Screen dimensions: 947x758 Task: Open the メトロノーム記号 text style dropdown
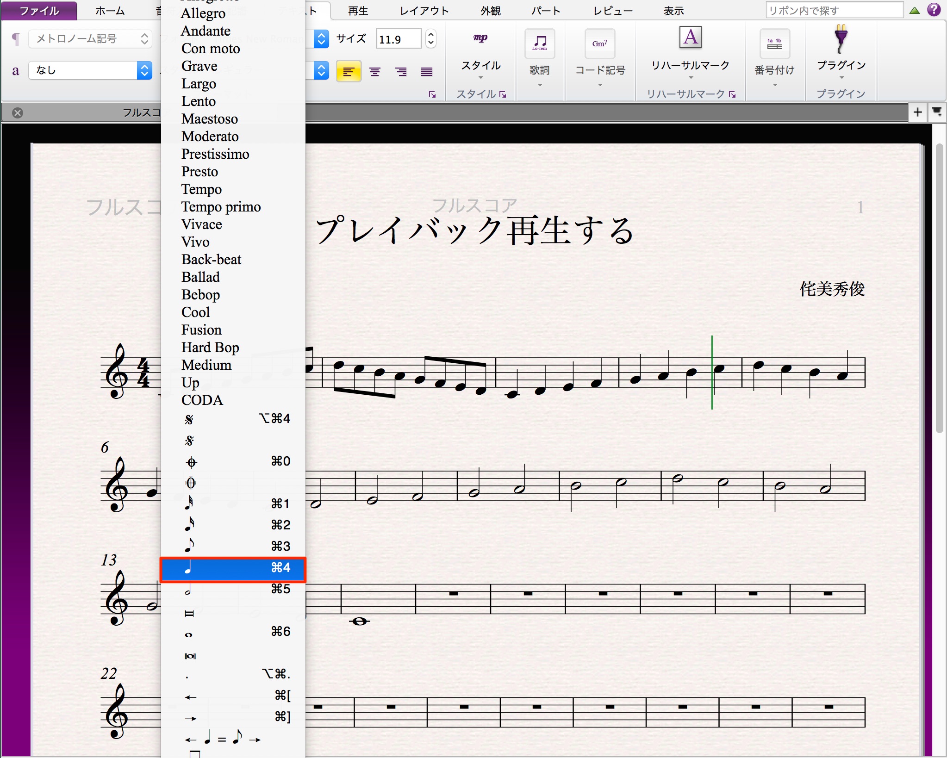[90, 39]
